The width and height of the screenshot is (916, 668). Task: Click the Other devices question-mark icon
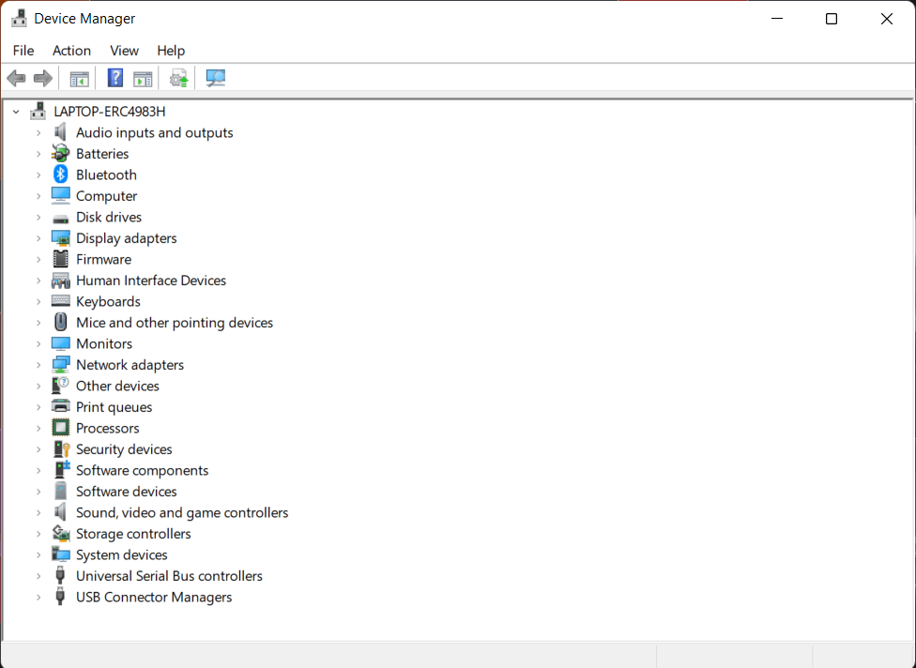(60, 386)
